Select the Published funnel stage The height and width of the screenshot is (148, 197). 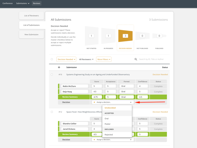click(x=159, y=36)
